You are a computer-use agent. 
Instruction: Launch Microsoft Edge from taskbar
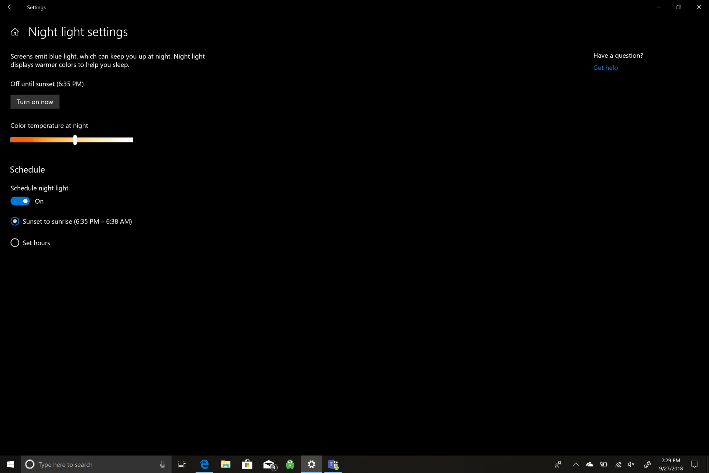pyautogui.click(x=204, y=464)
